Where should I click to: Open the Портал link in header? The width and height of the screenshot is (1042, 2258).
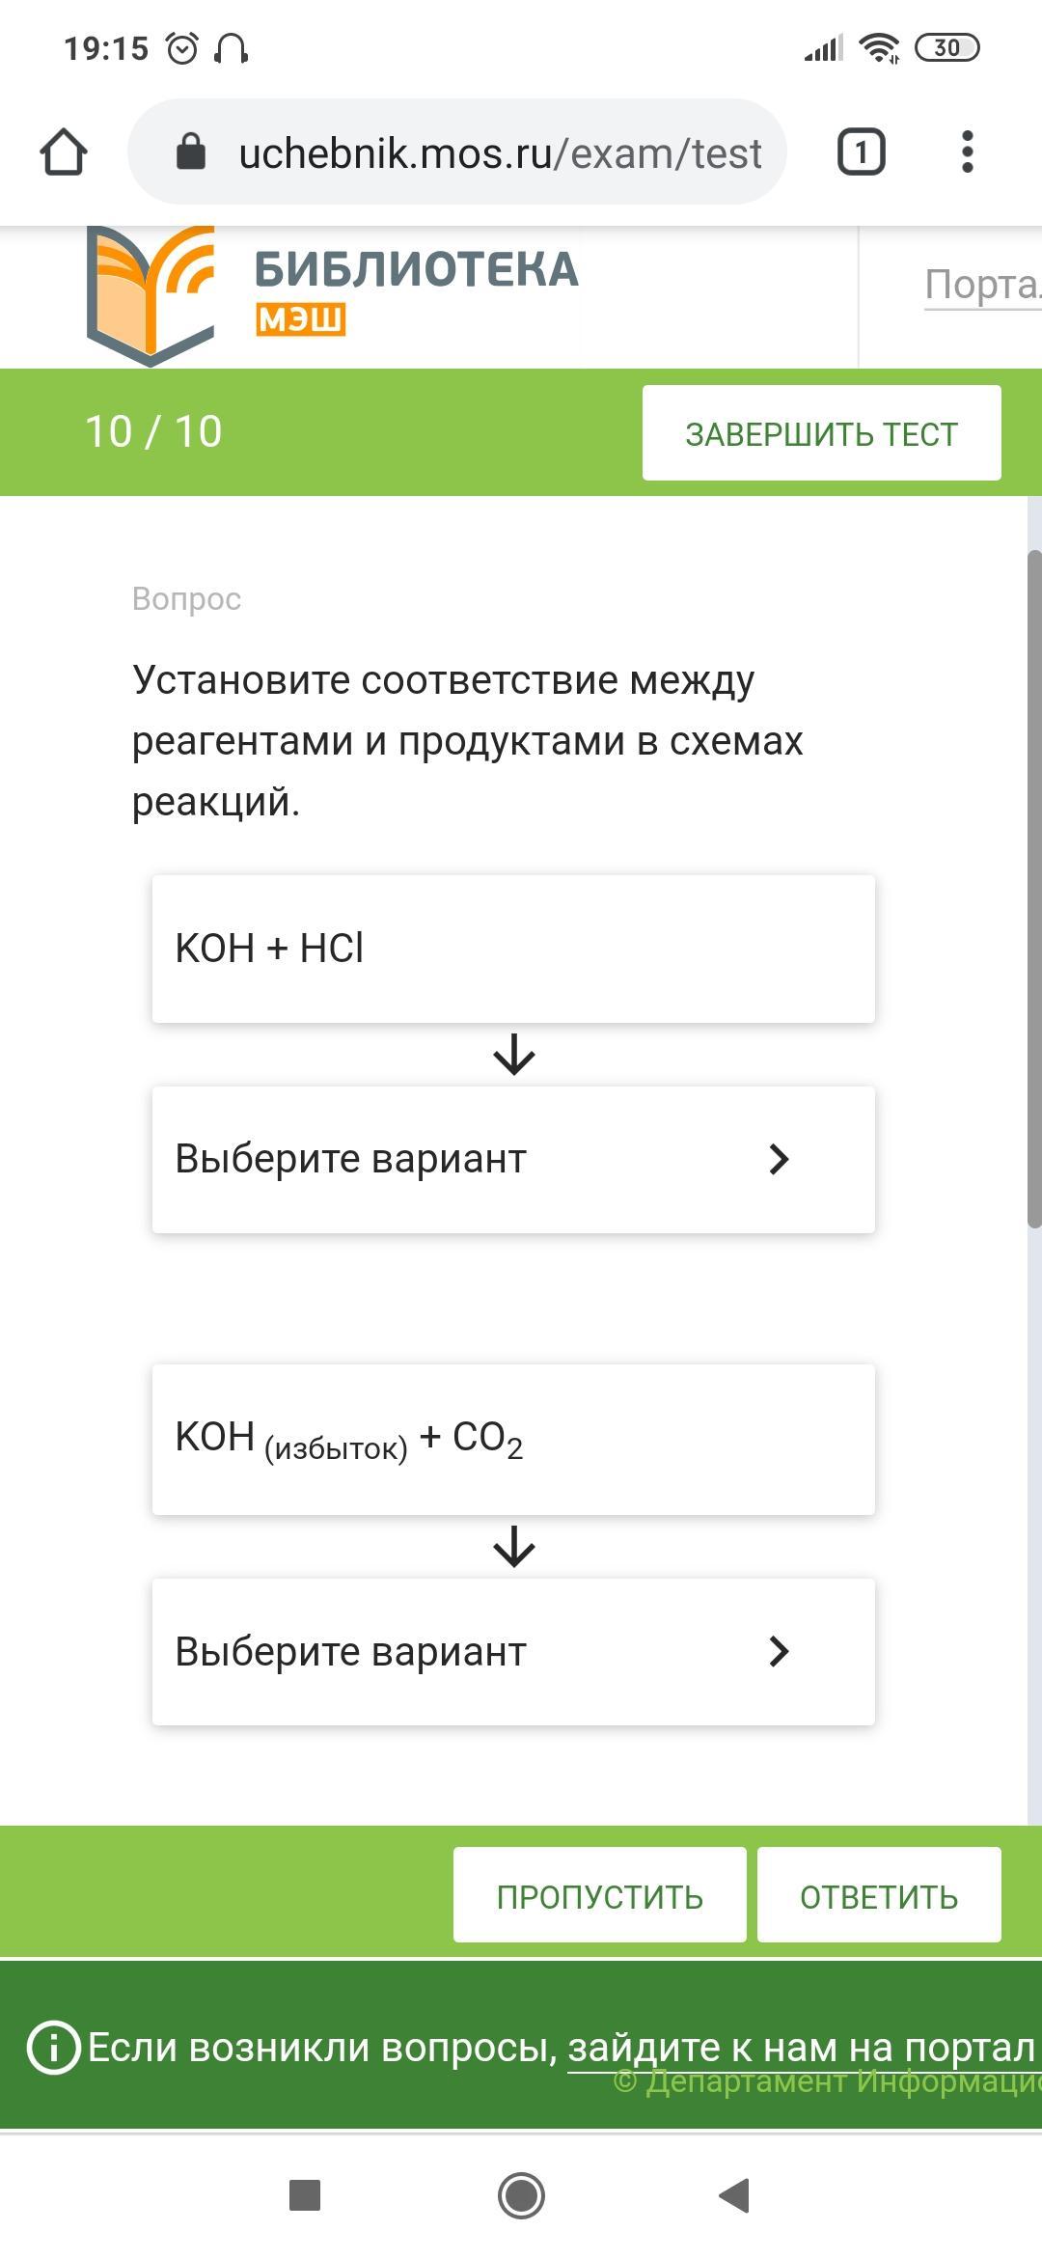coord(982,285)
